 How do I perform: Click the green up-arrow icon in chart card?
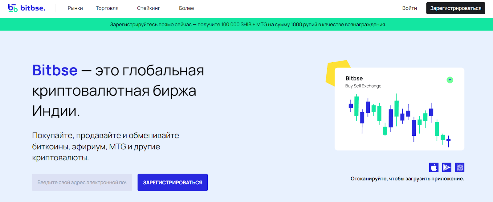click(450, 80)
